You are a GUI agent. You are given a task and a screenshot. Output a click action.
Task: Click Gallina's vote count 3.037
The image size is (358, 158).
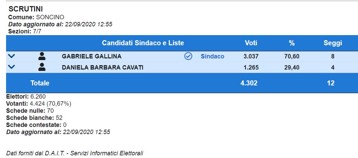[251, 56]
